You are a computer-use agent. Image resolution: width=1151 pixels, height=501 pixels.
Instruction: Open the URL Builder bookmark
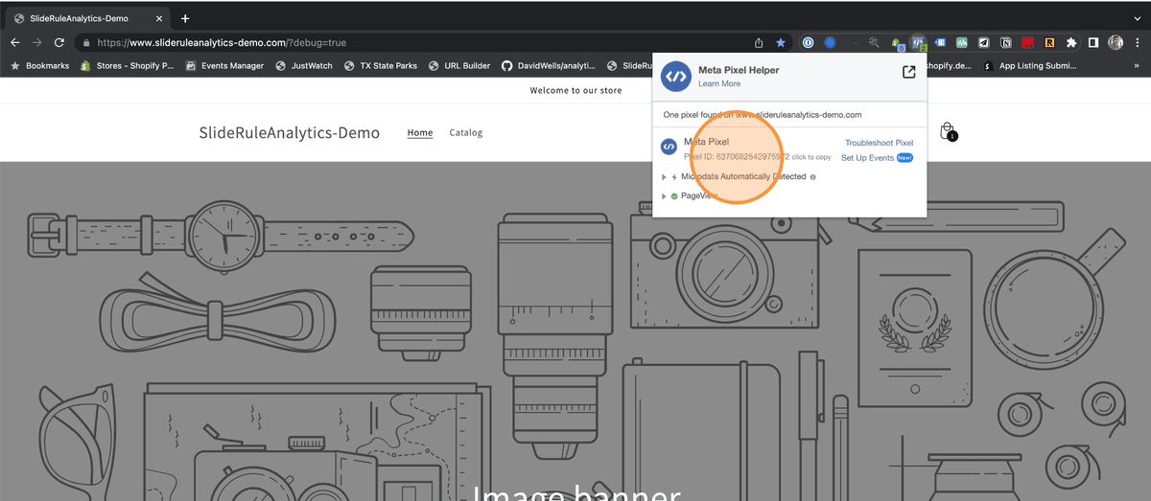pyautogui.click(x=459, y=66)
